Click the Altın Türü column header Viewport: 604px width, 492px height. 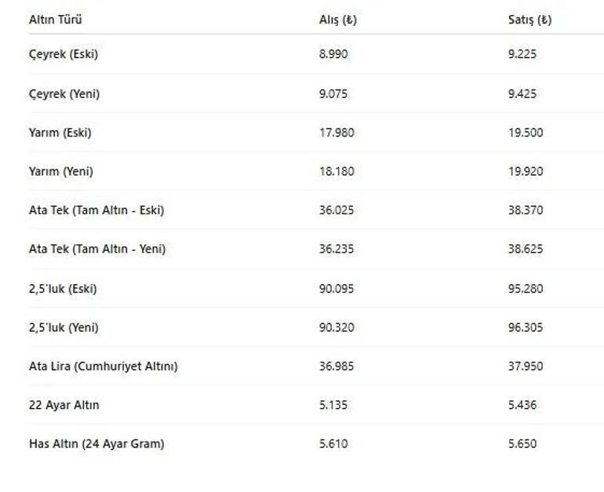tap(55, 20)
